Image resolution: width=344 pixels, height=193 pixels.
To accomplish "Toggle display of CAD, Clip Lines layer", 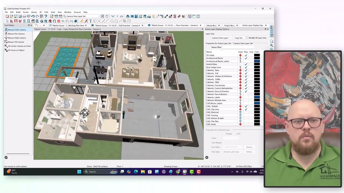I will (x=246, y=109).
